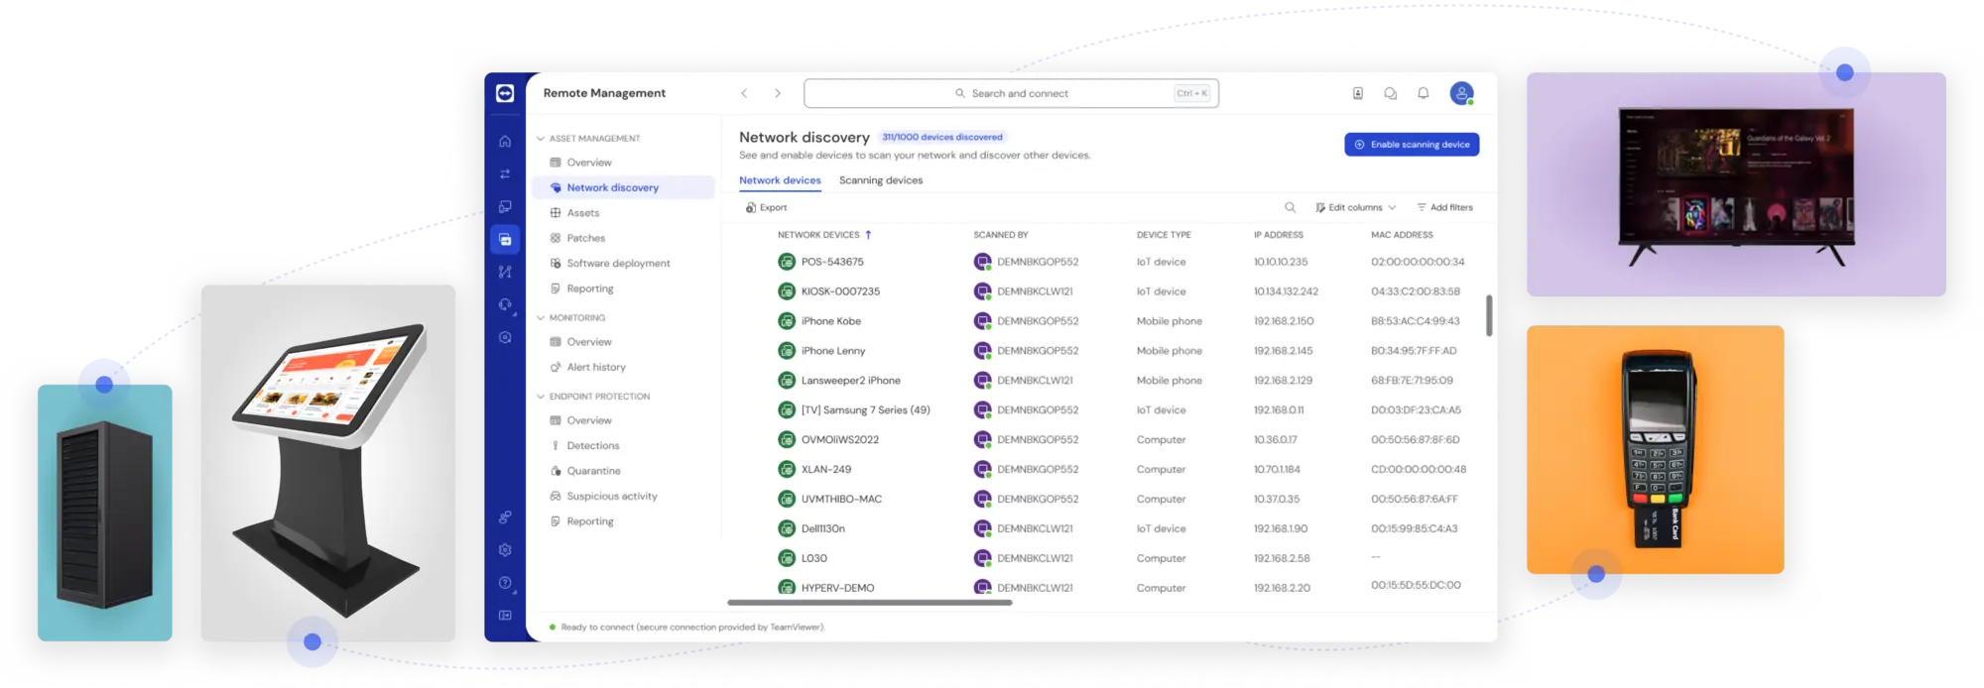Open Add filters
This screenshot has width=1984, height=688.
click(x=1444, y=207)
